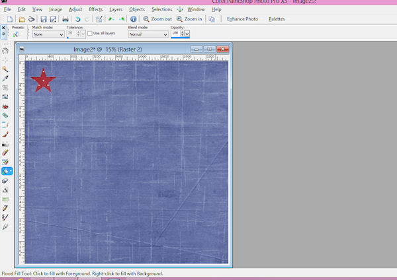Screen dimensions: 397x280
Task: Open the Palettes button
Action: (x=277, y=19)
